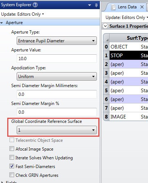This screenshot has height=183, width=148.
Task: Uncheck Fast Semi-Diameters
Action: [x=12, y=166]
